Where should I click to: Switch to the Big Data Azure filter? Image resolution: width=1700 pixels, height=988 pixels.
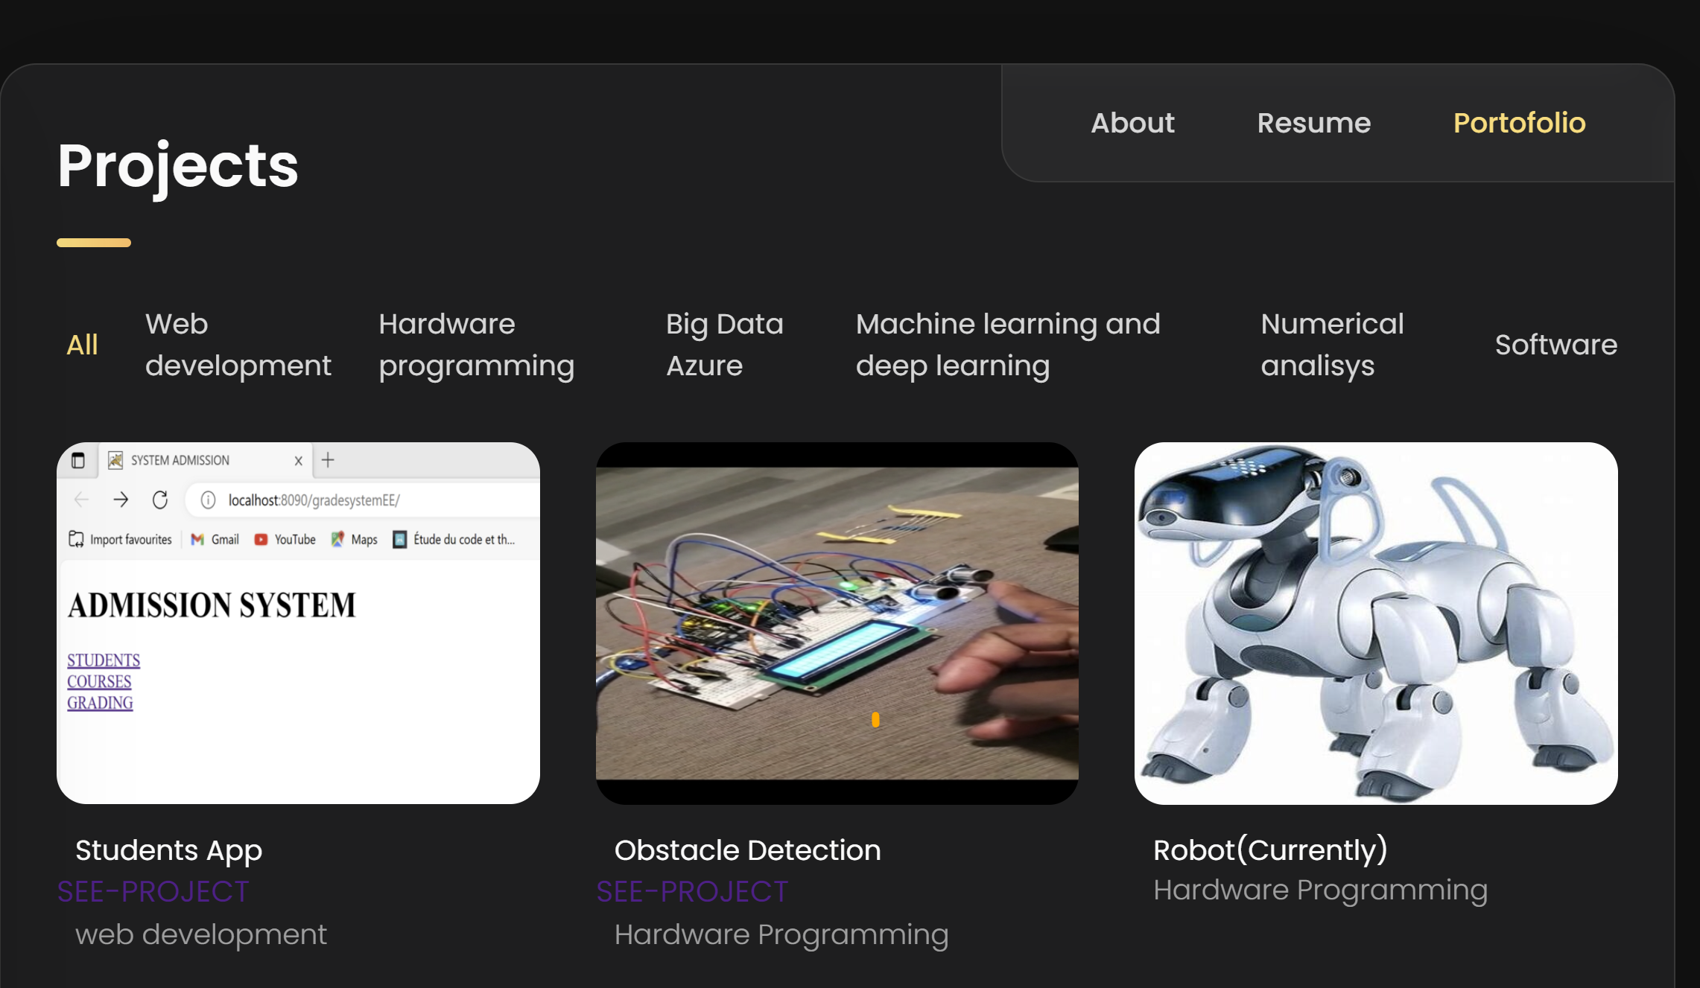[723, 344]
